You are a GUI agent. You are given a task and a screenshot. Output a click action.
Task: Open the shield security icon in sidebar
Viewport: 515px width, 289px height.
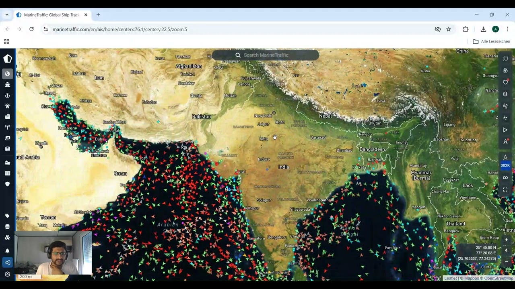click(x=7, y=184)
